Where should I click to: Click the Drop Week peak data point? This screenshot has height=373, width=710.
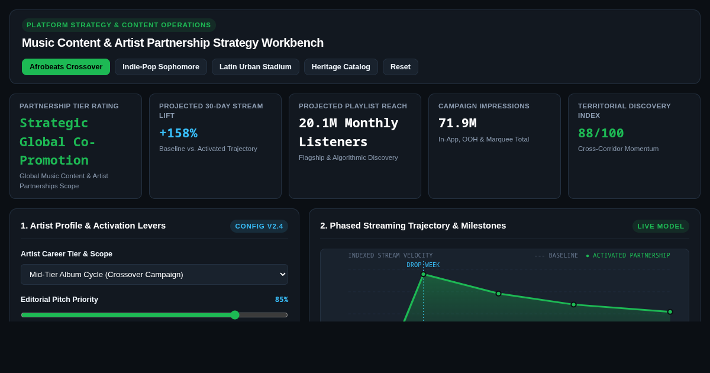(x=423, y=274)
